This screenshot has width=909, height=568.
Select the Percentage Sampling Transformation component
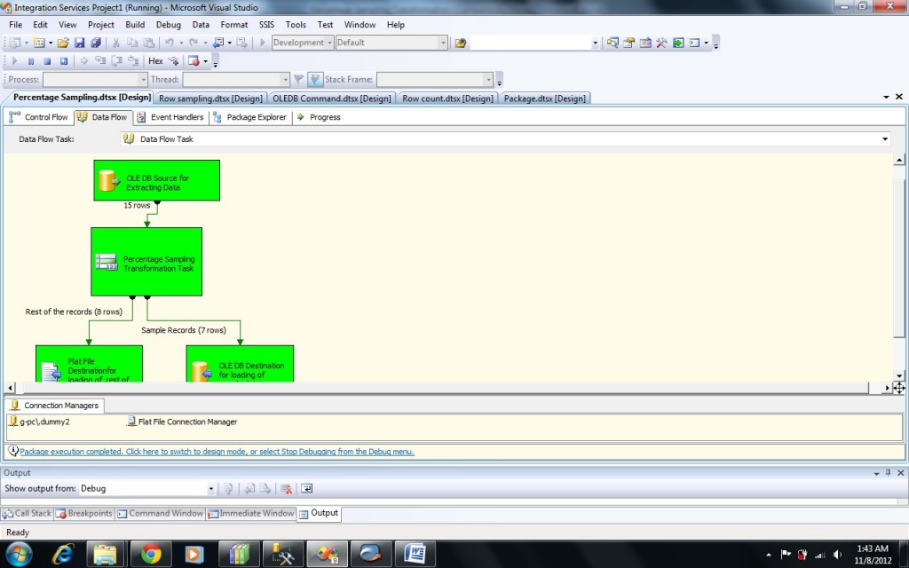[146, 262]
